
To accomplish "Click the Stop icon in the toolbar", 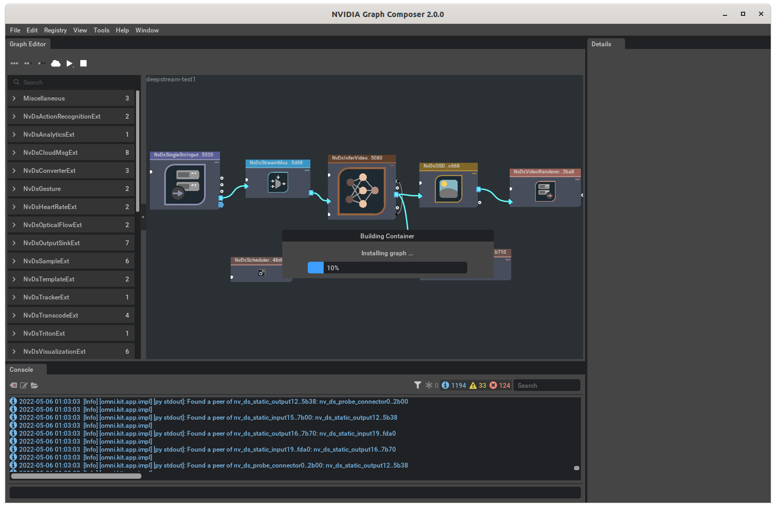I will (83, 63).
